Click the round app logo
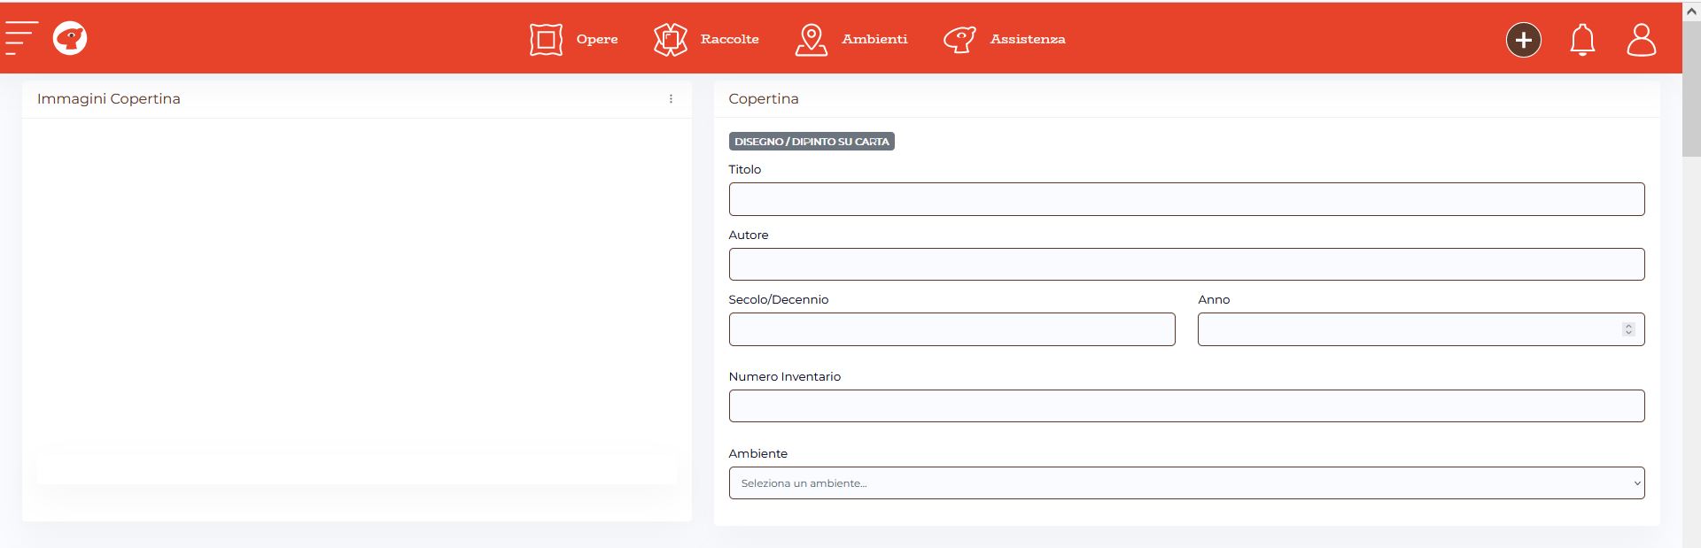Screen dimensions: 1701x548 click(70, 38)
